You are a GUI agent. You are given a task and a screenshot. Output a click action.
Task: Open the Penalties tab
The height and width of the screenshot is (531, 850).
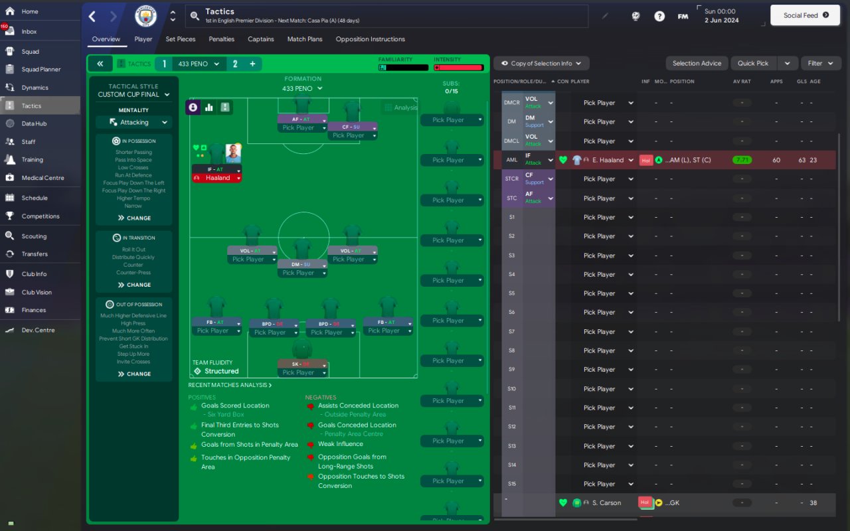221,39
